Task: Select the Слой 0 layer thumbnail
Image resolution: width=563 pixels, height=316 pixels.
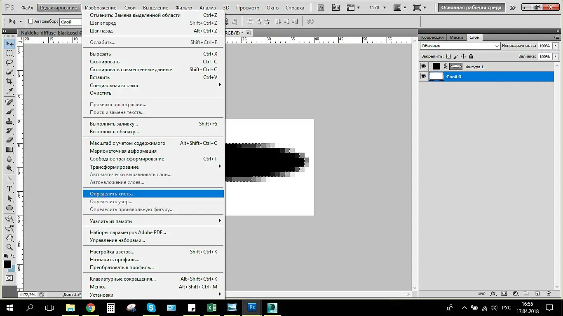Action: 436,77
